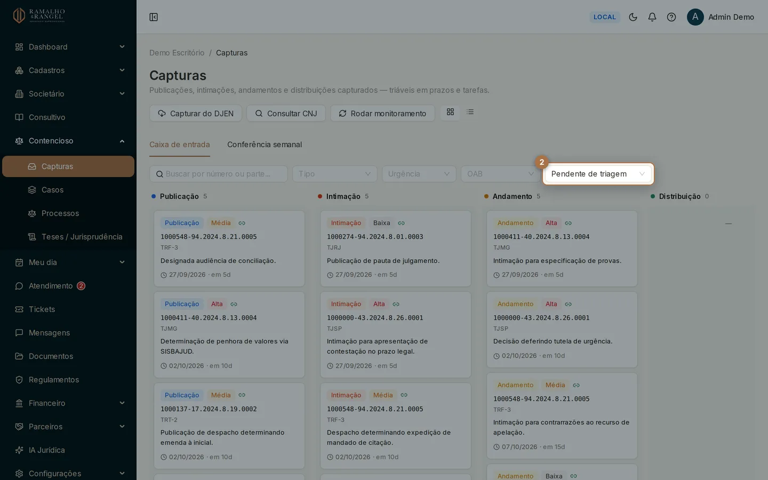Open Admin Demo user avatar
This screenshot has height=480, width=768.
coord(695,17)
